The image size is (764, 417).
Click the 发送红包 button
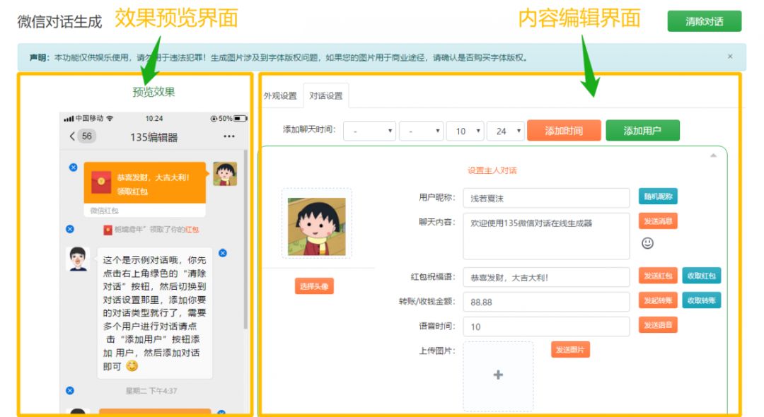(x=658, y=276)
